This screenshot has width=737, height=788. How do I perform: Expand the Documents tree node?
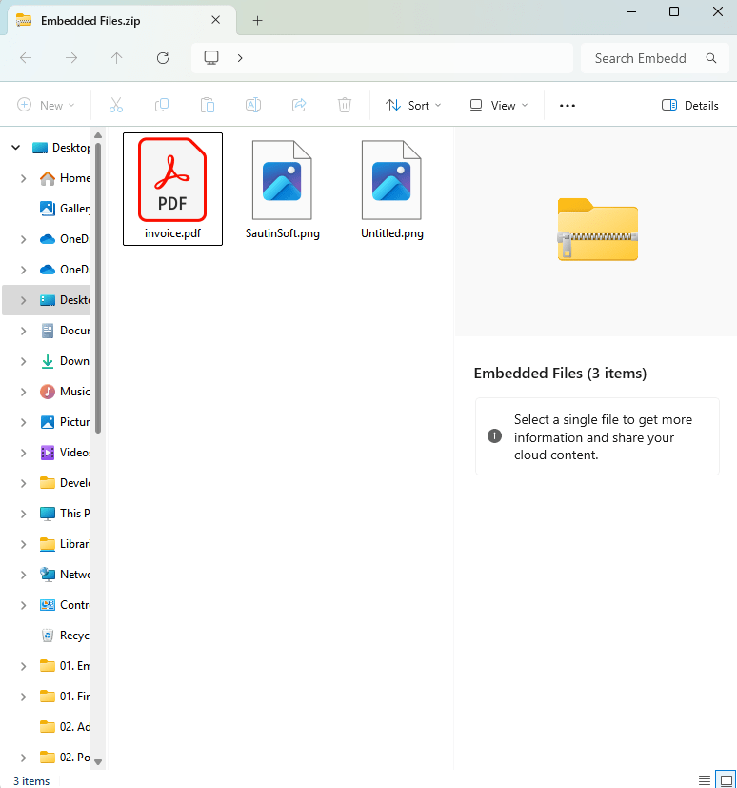[x=23, y=331]
